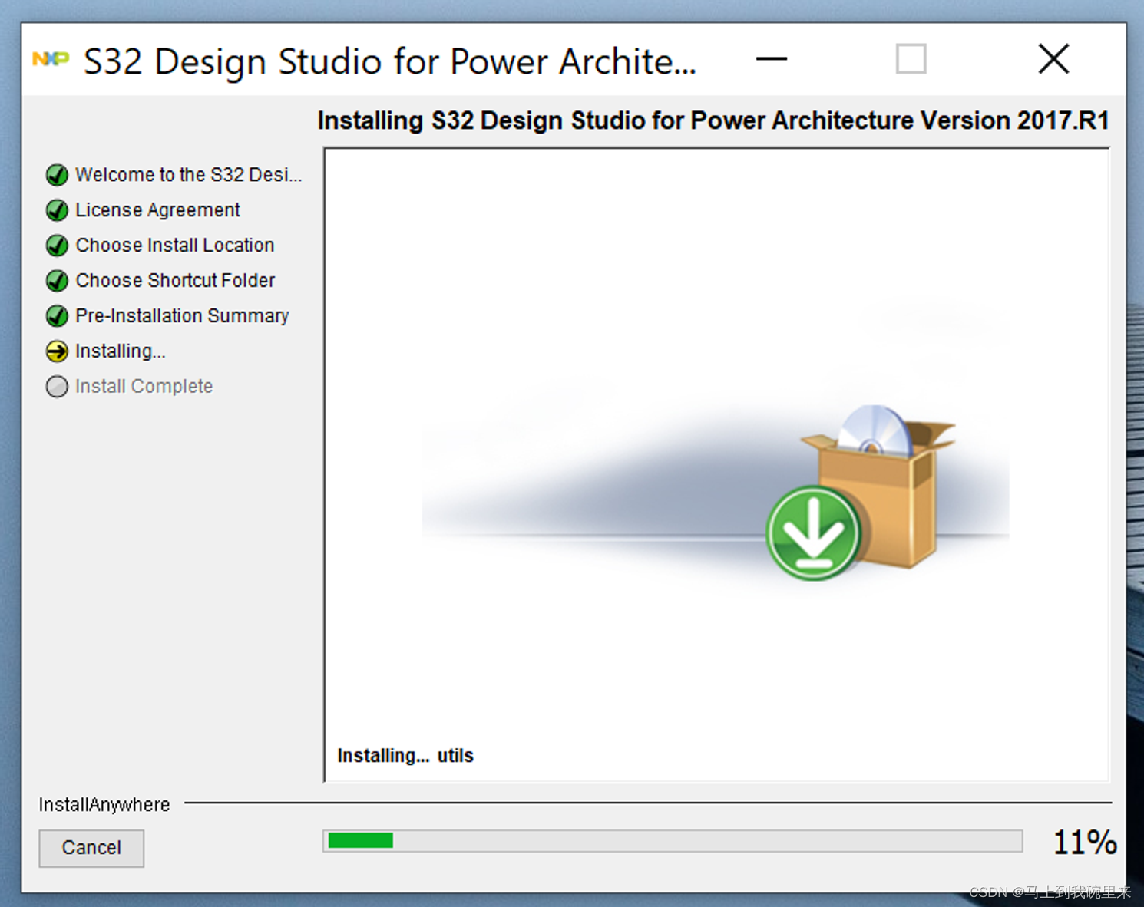
Task: Click the window title 'S32 Design Studio'
Action: coord(390,61)
